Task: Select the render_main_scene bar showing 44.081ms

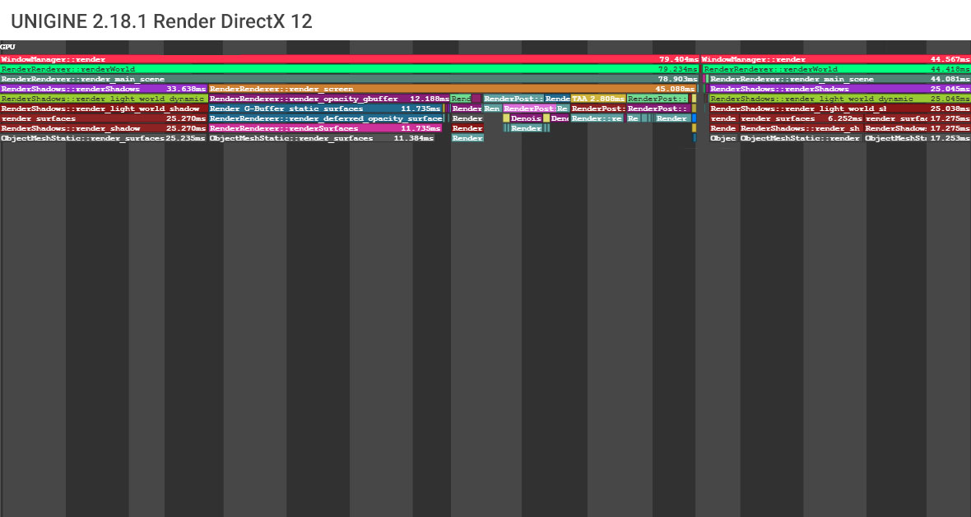Action: point(840,79)
